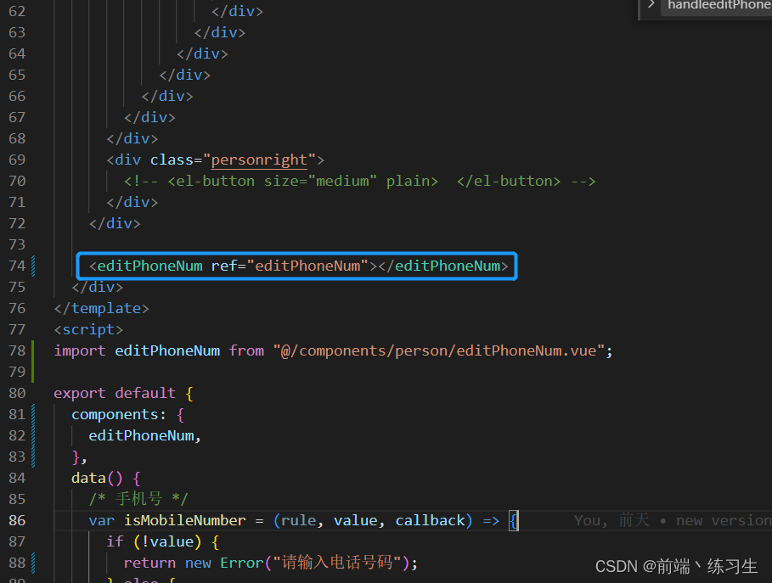Click the ref="editPhoneNum" attribute value

[x=308, y=266]
